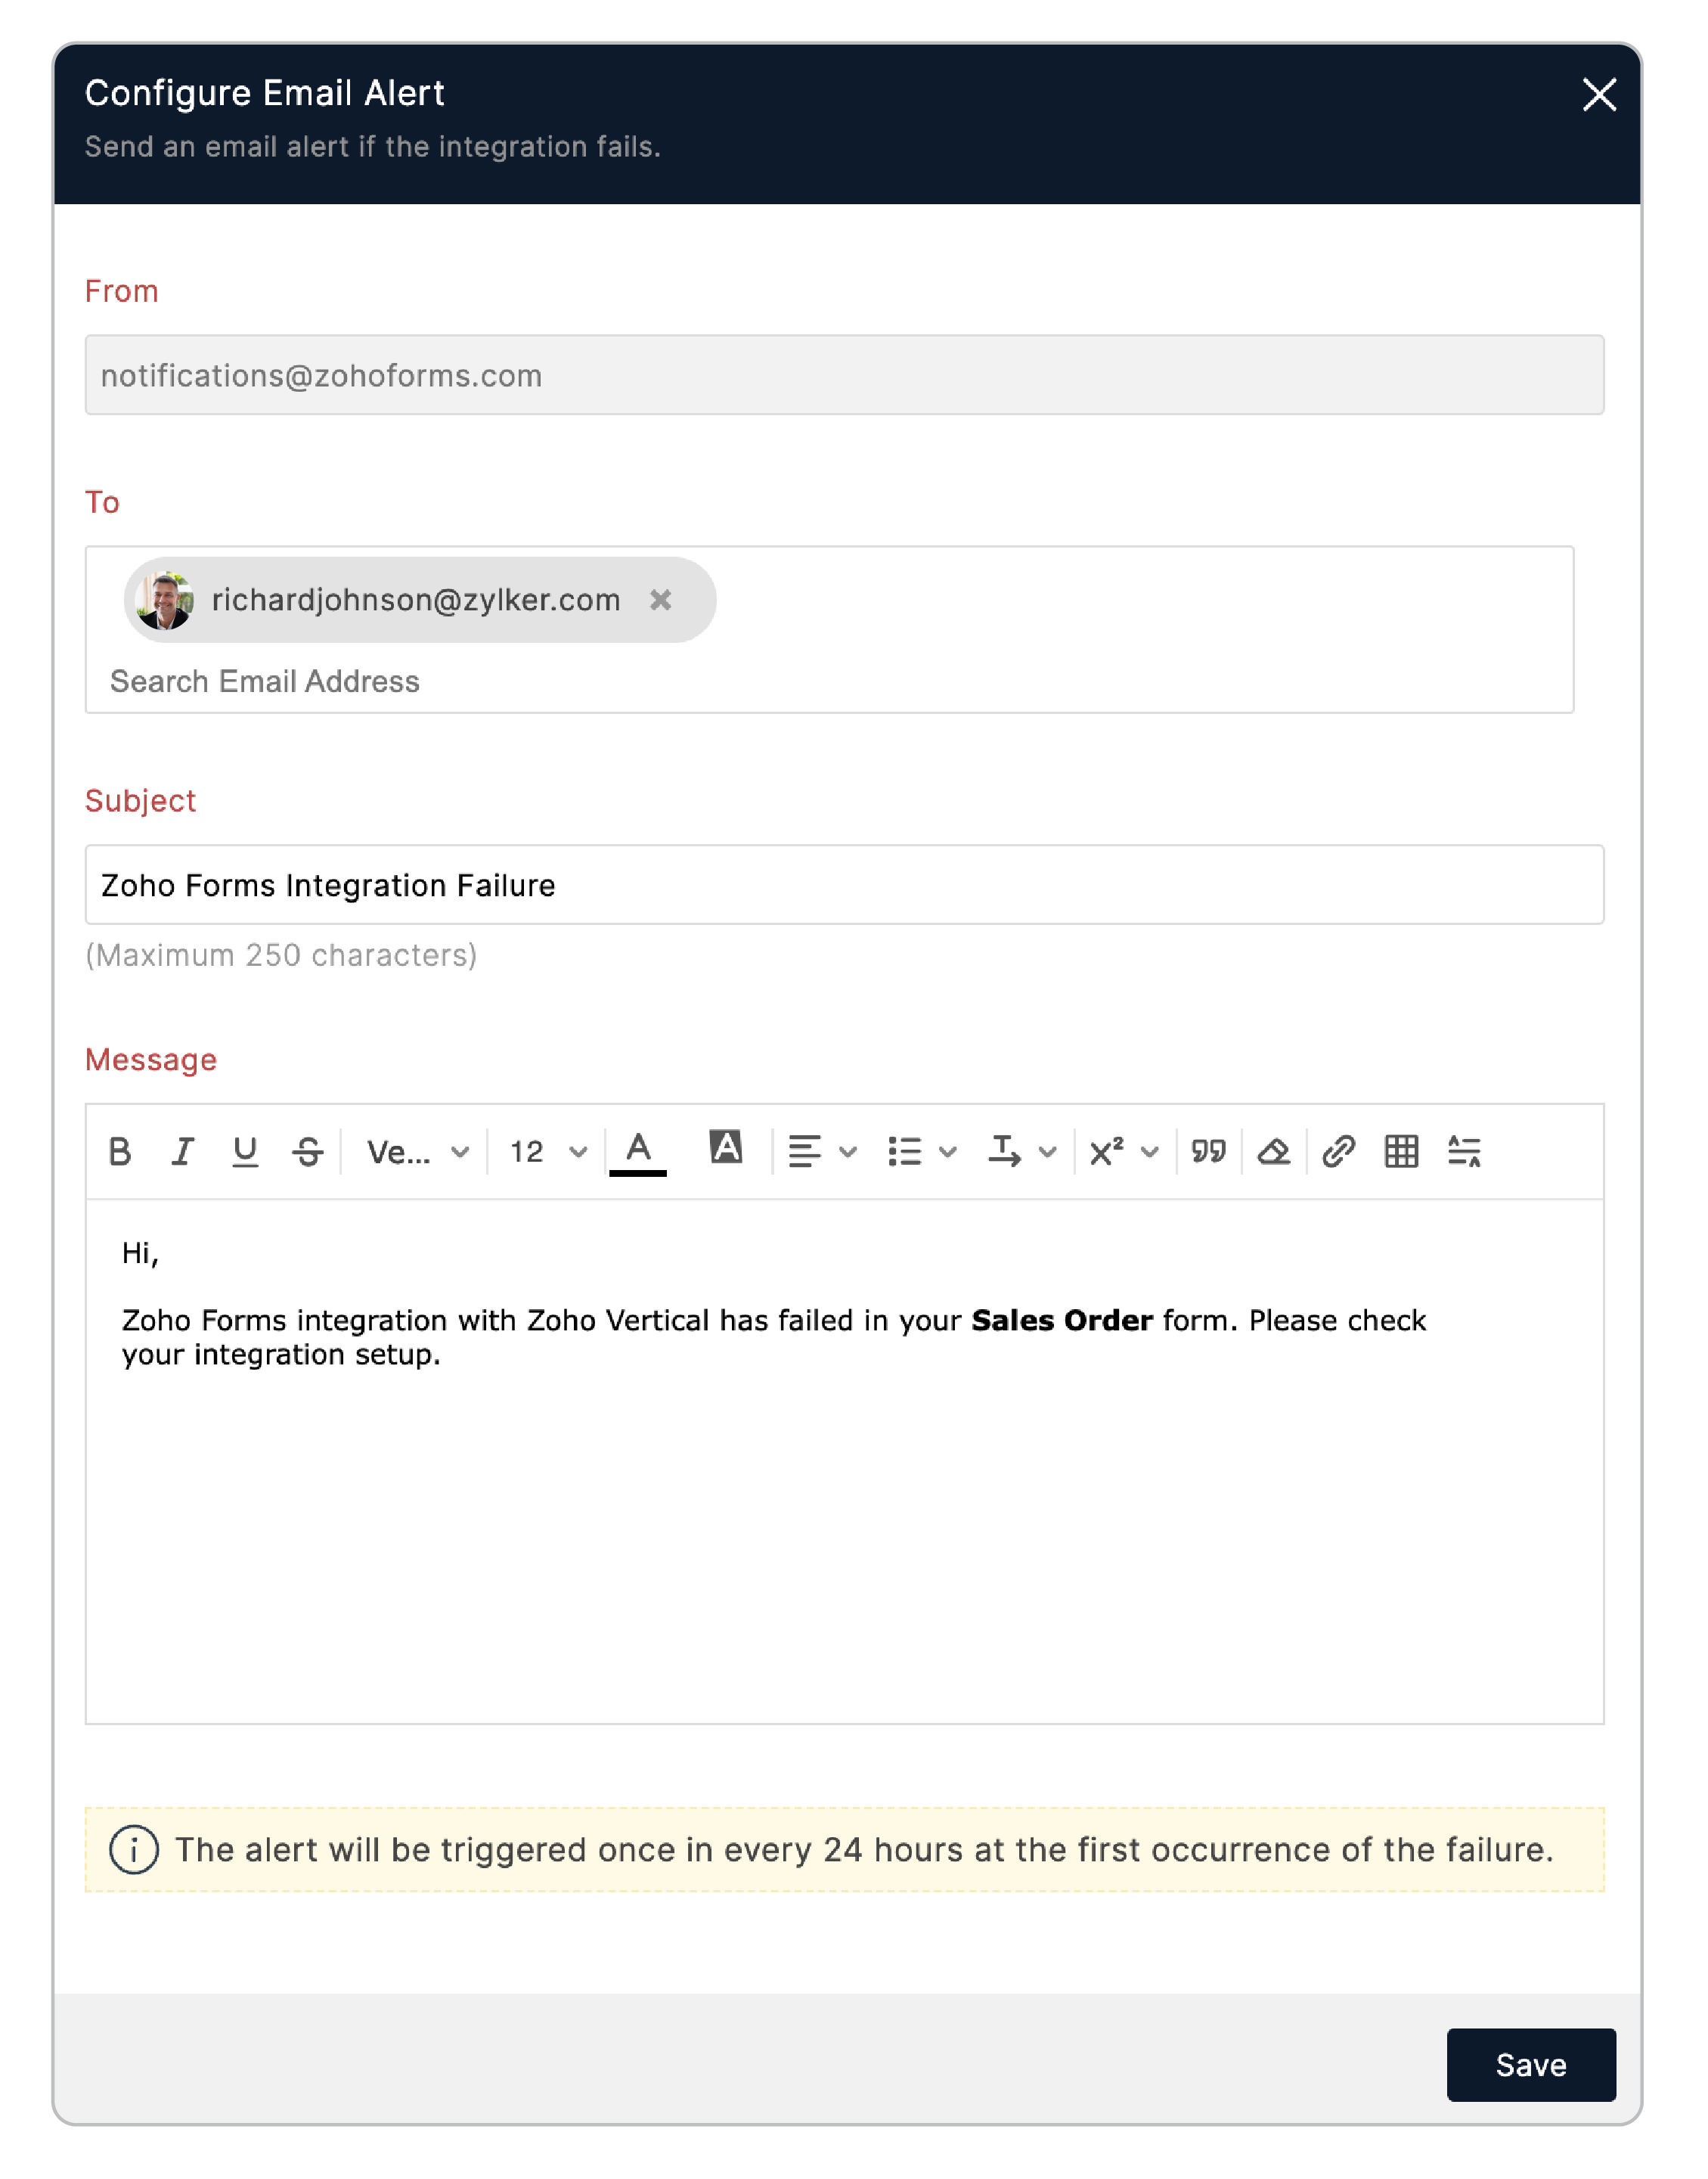This screenshot has height=2179, width=1708.
Task: Save the email alert configuration
Action: [1531, 2065]
